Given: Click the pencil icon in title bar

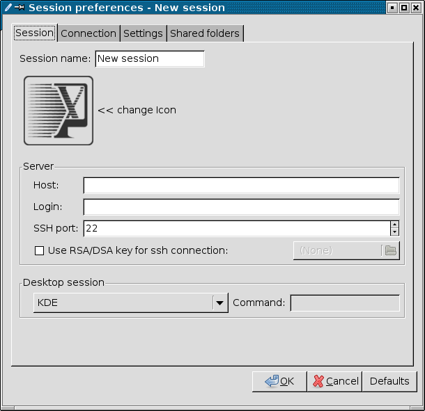Looking at the screenshot, I should tap(6, 8).
